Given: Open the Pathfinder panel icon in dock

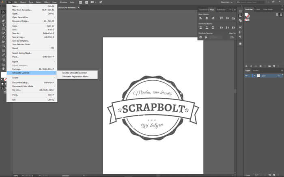Looking at the screenshot, I should (240, 21).
